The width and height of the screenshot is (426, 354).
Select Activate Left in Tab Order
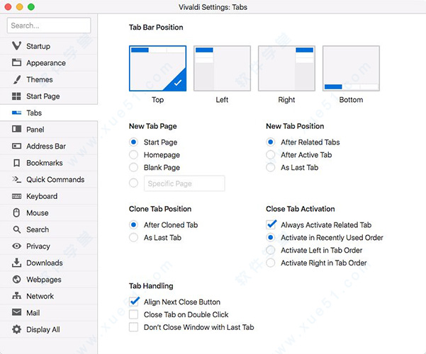pyautogui.click(x=270, y=250)
